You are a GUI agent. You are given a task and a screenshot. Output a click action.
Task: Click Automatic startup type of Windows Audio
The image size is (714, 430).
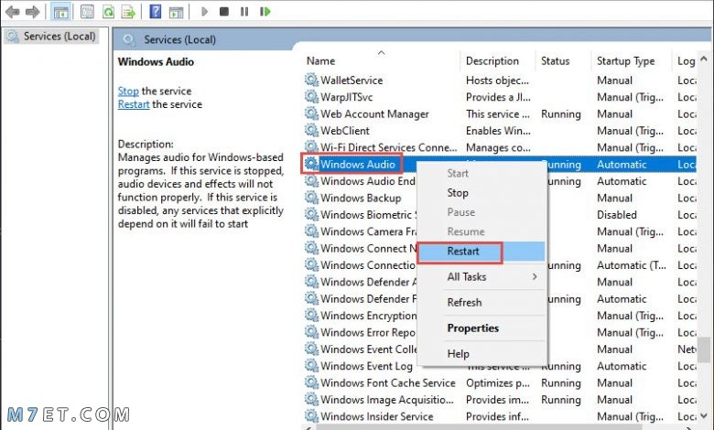point(622,165)
